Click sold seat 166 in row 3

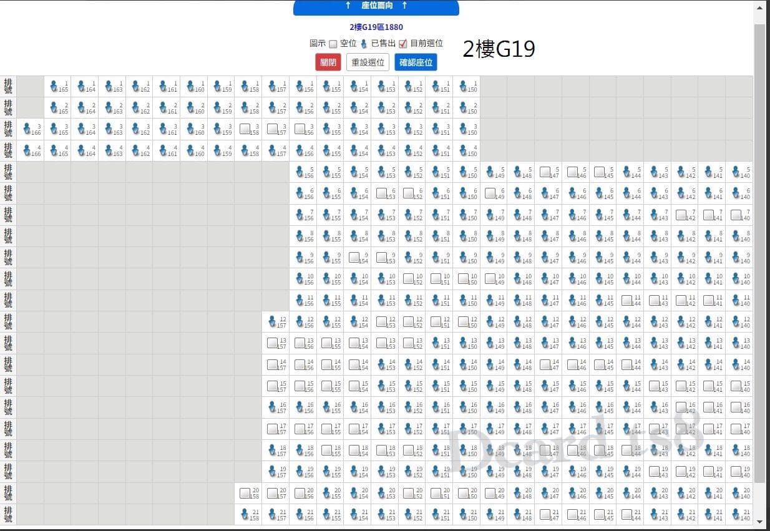tap(27, 129)
